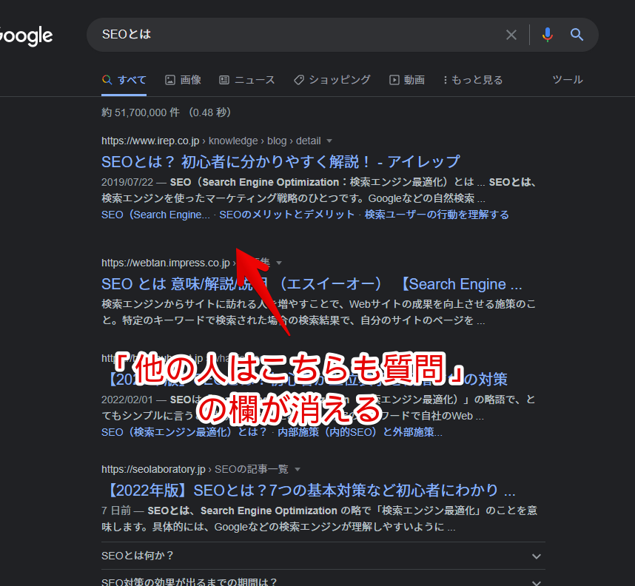
Task: Open the ニュース tab
Action: coord(247,80)
